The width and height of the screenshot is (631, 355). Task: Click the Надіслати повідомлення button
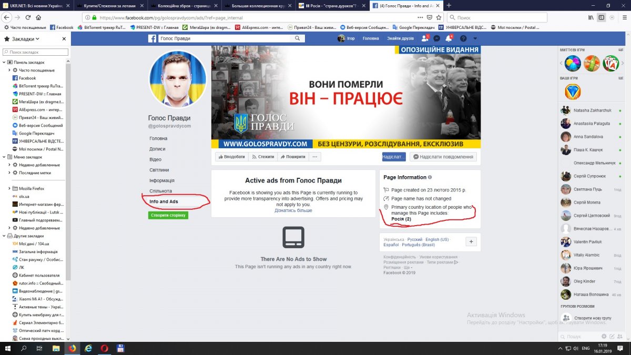[x=443, y=157]
